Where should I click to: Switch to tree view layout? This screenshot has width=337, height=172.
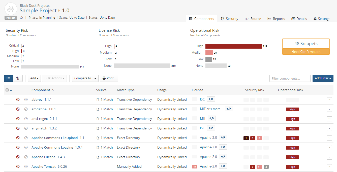coord(18,78)
